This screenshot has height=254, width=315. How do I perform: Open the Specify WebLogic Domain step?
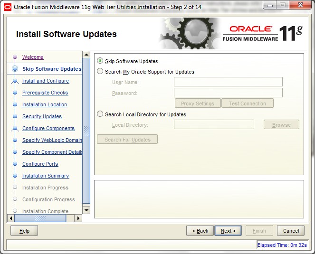[52, 140]
